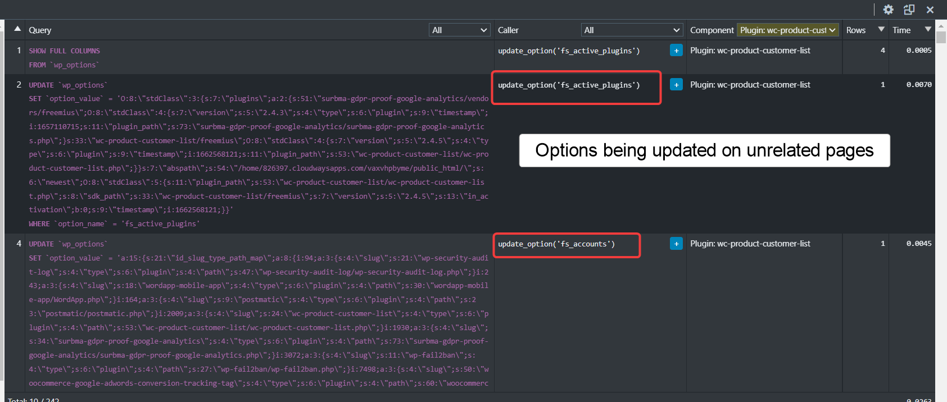
Task: Expand caller stack for query 4
Action: coord(676,244)
